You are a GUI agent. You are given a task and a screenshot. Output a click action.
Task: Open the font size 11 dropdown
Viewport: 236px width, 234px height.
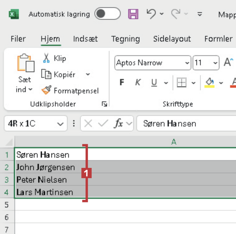coord(216,63)
